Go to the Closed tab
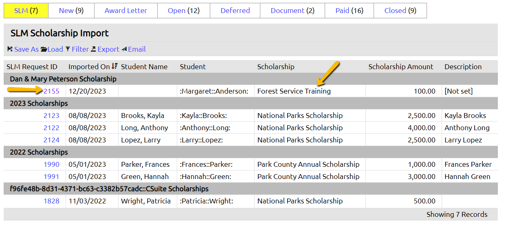This screenshot has height=227, width=506. [x=400, y=11]
